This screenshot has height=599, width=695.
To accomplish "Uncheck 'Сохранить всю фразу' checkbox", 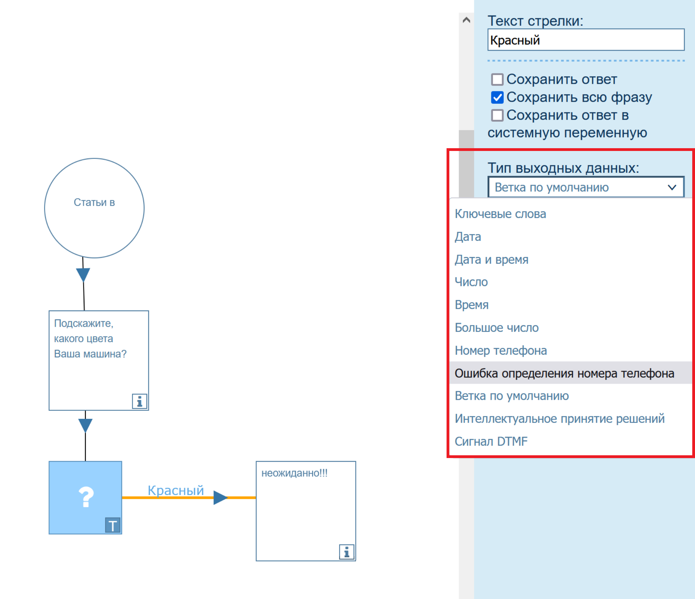I will pos(497,98).
